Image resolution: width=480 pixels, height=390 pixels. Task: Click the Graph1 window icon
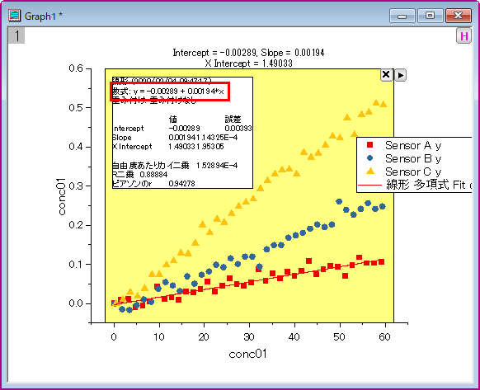click(x=14, y=16)
